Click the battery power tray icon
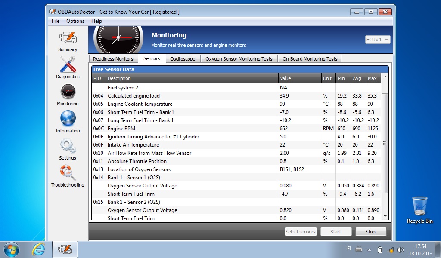Viewport: 441px width, 258px height. point(380,249)
